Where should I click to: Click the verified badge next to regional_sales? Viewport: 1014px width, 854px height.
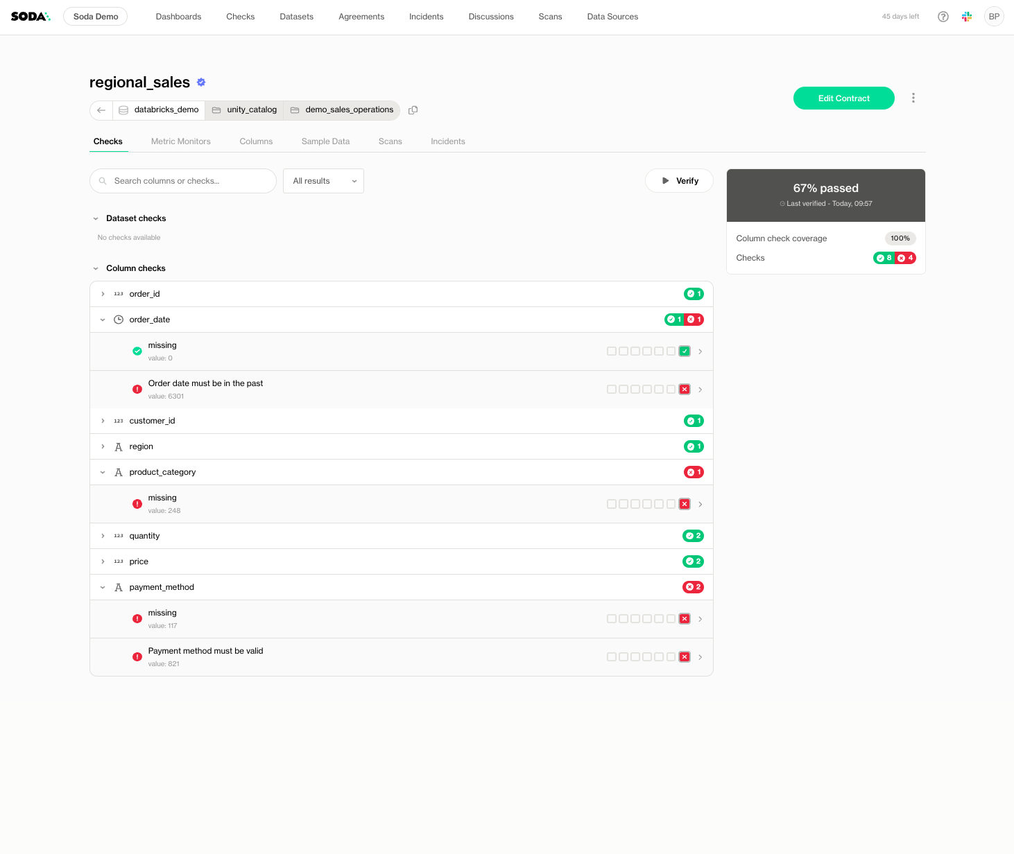[x=201, y=82]
